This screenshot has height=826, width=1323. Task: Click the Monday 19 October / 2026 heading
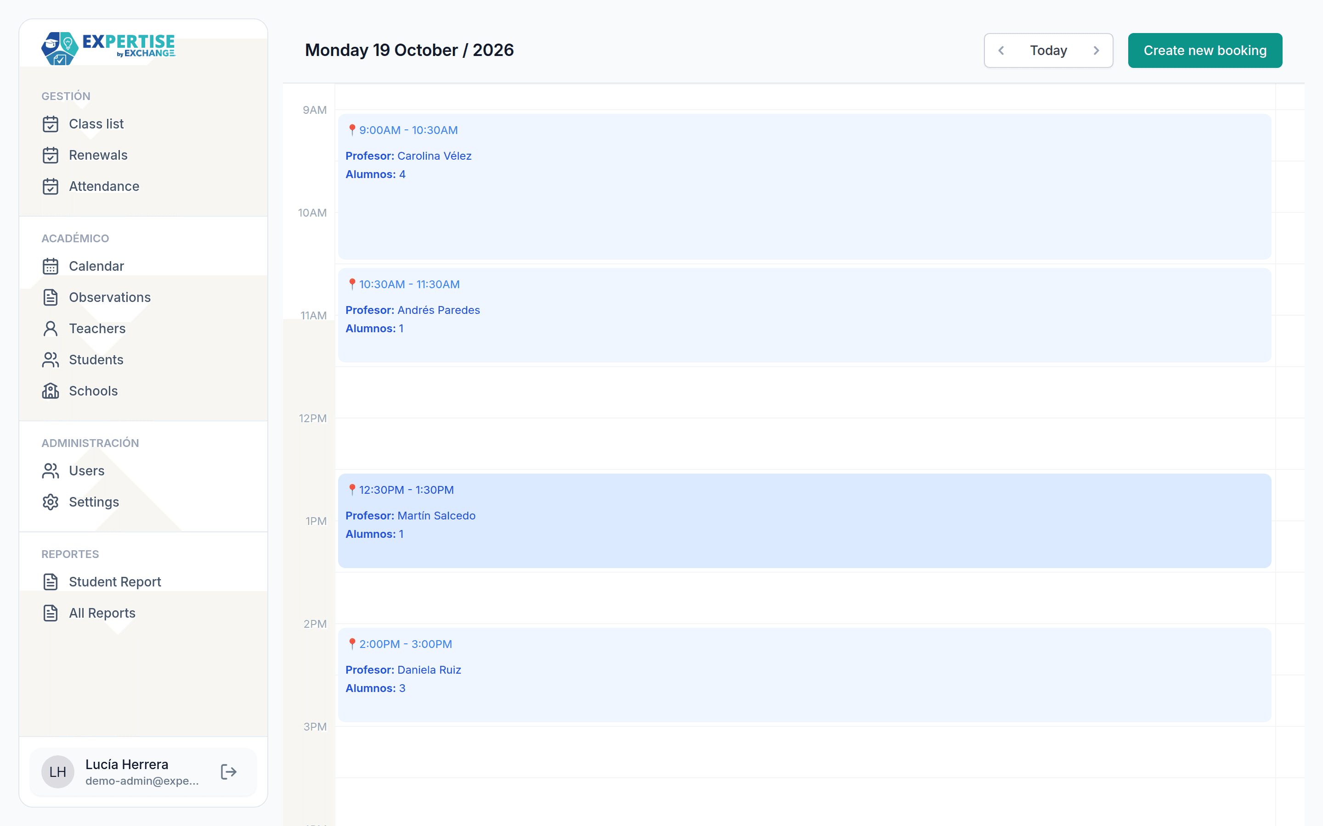pyautogui.click(x=409, y=50)
